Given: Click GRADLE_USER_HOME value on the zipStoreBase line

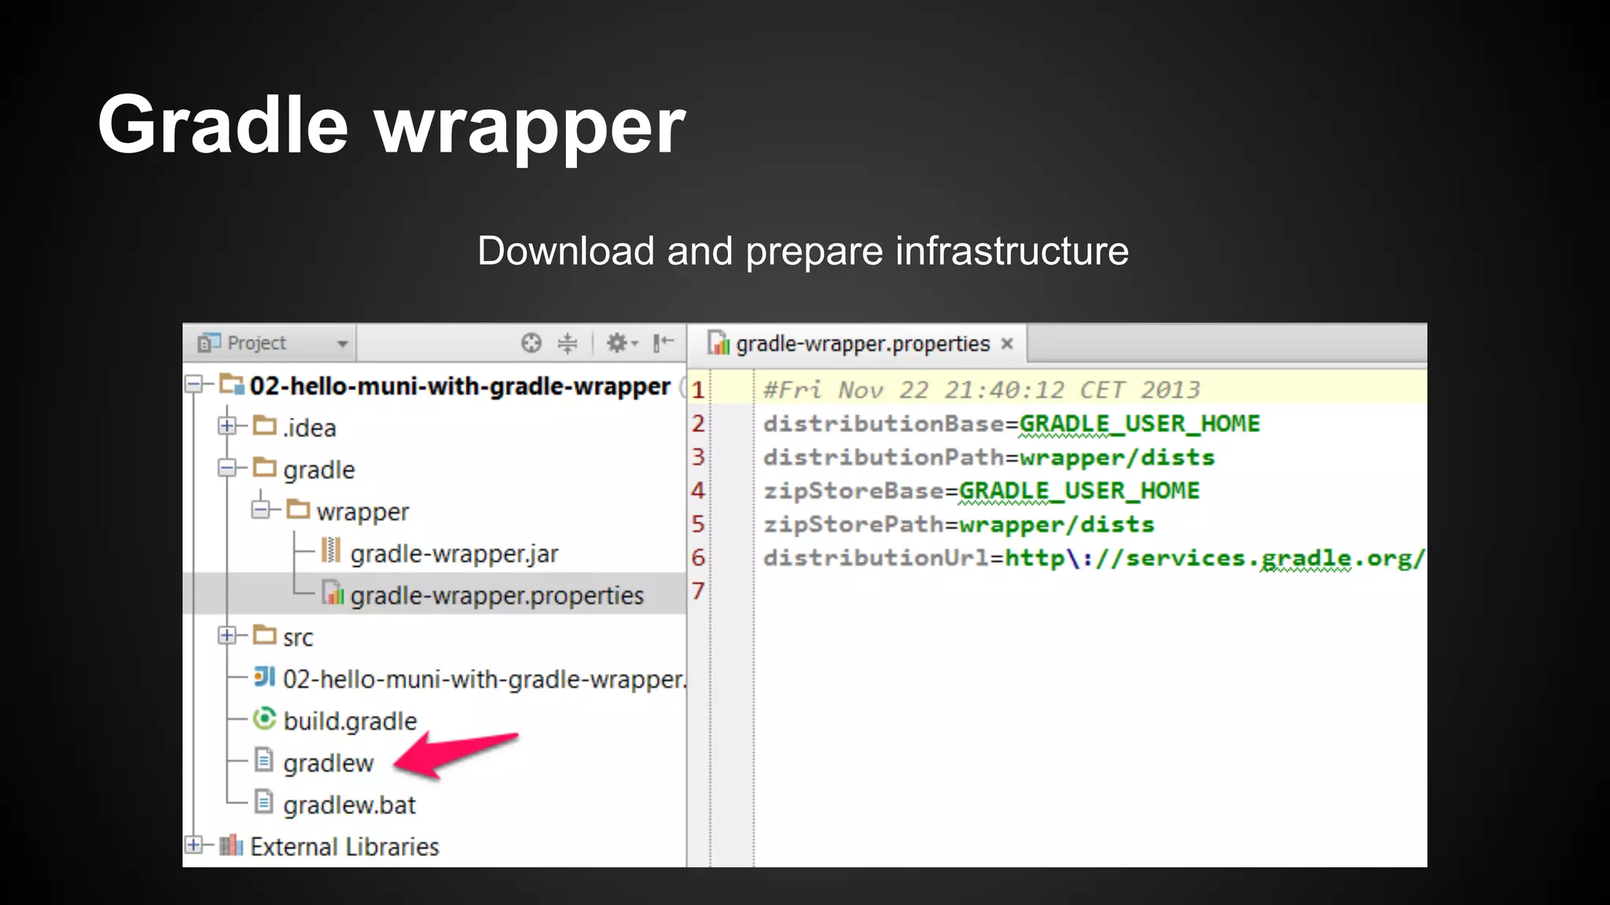Looking at the screenshot, I should click(x=1079, y=491).
